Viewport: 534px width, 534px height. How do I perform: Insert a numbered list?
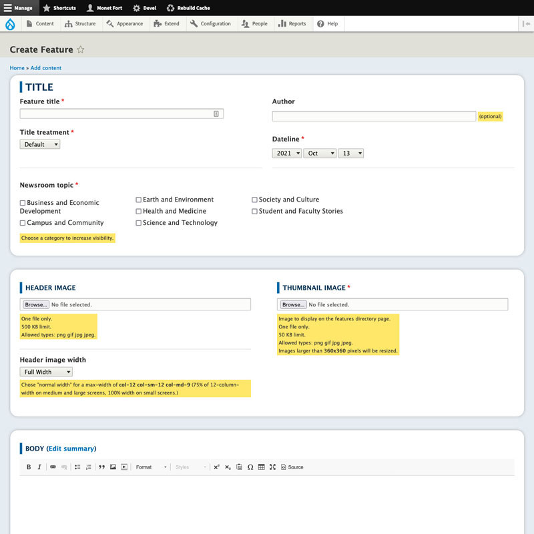click(89, 467)
